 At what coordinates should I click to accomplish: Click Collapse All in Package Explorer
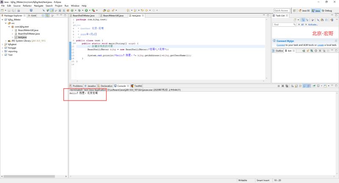click(x=42, y=15)
